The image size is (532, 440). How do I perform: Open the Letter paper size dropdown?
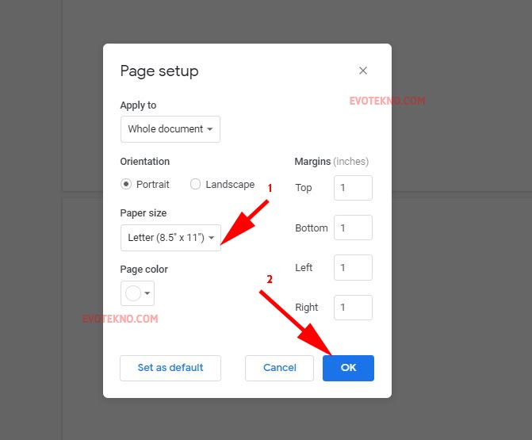pos(170,238)
